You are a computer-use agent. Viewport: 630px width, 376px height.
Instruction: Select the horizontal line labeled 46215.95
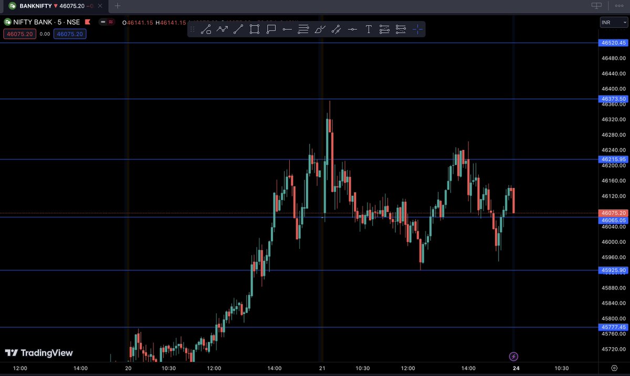click(x=299, y=159)
